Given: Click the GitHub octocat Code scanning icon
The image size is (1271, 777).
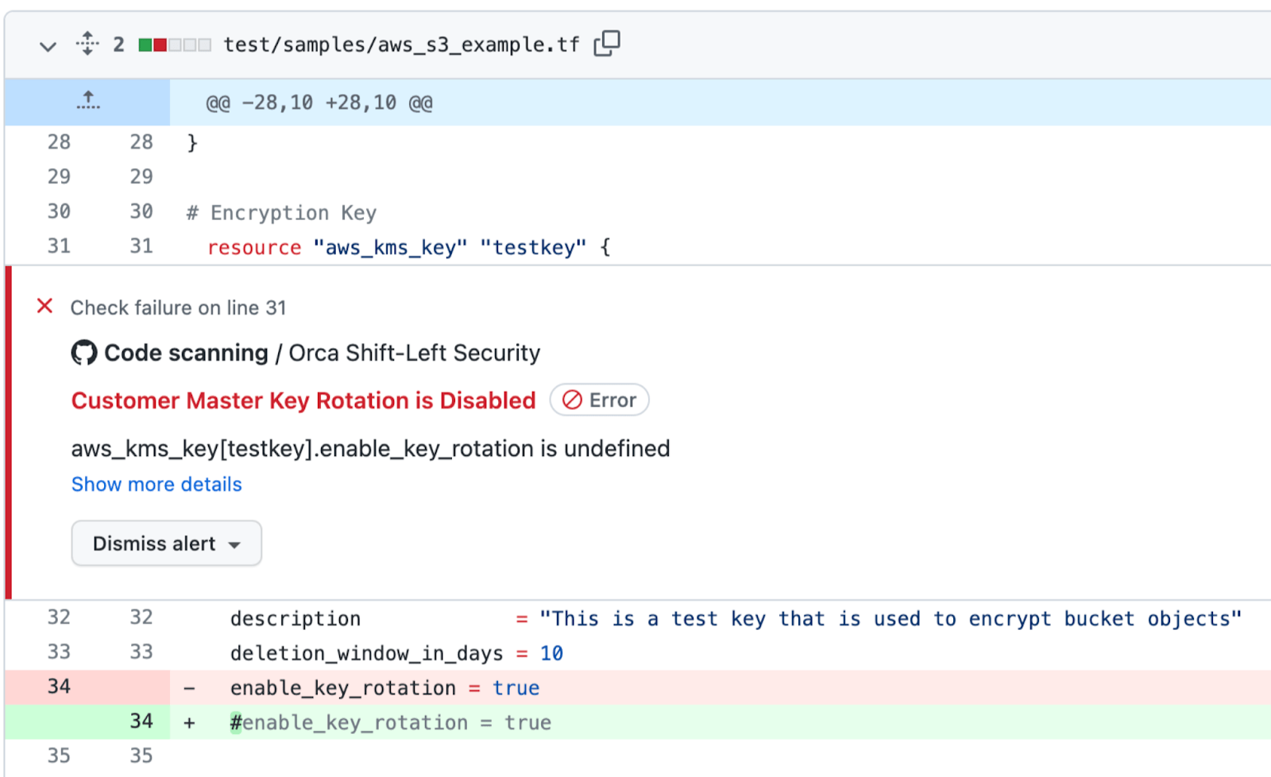Looking at the screenshot, I should tap(83, 352).
